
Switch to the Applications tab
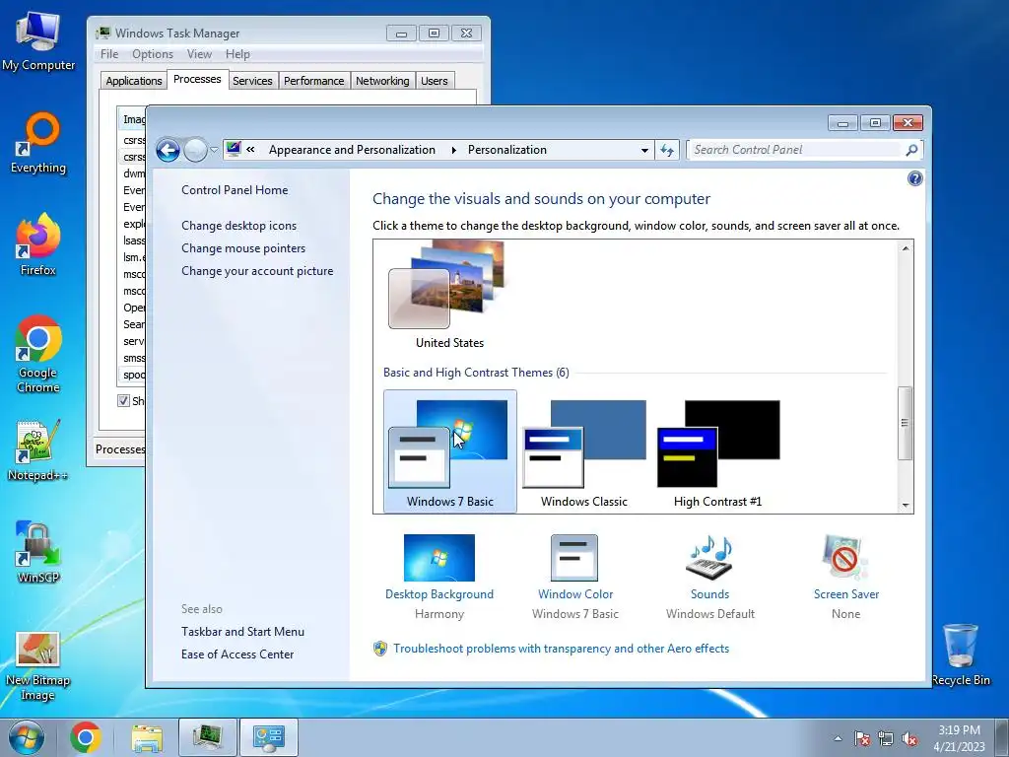(134, 81)
